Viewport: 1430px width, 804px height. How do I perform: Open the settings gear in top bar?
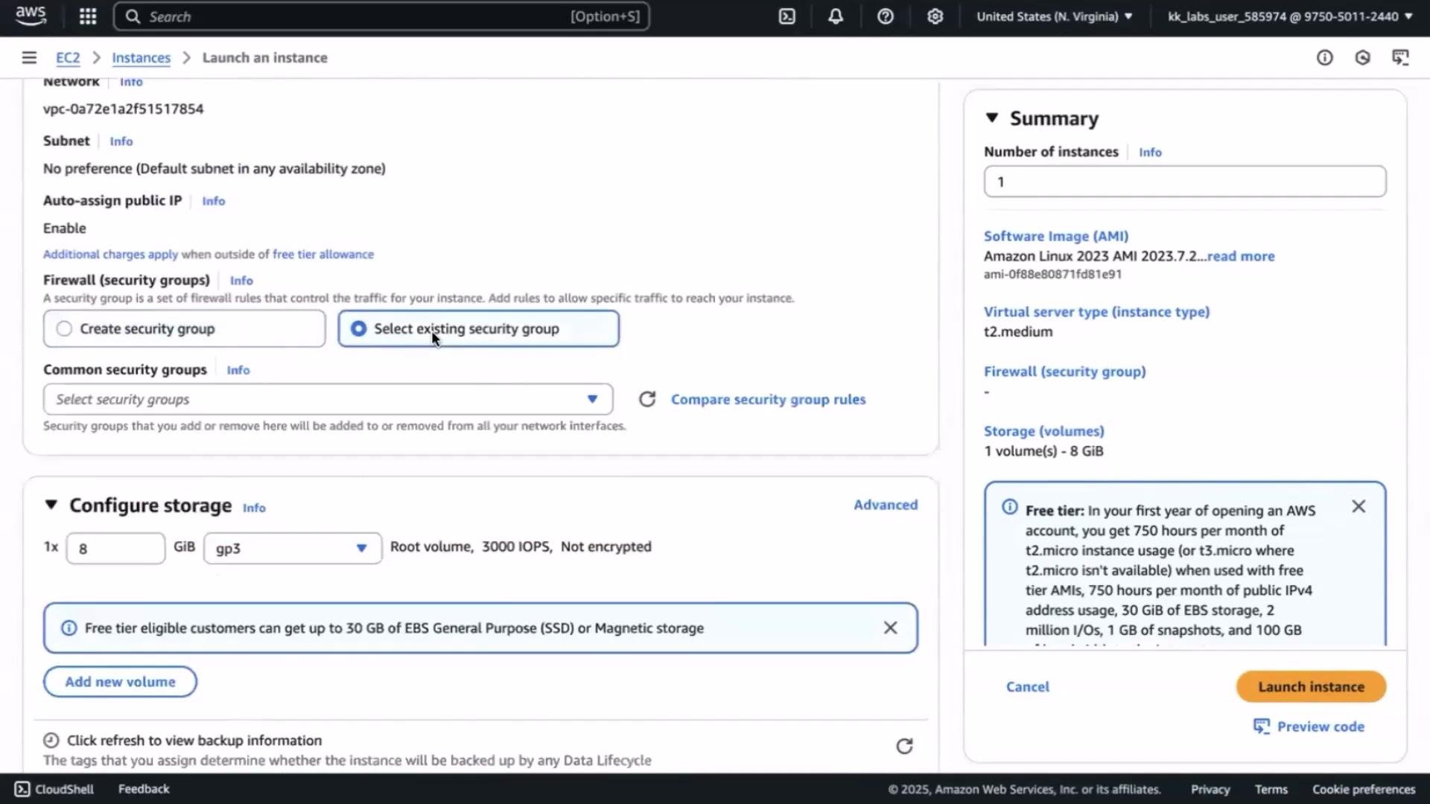click(935, 16)
